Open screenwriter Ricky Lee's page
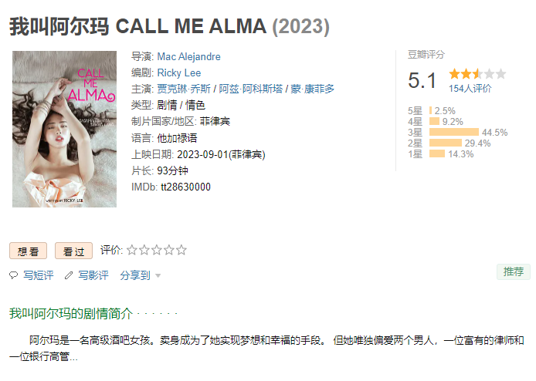 [178, 72]
